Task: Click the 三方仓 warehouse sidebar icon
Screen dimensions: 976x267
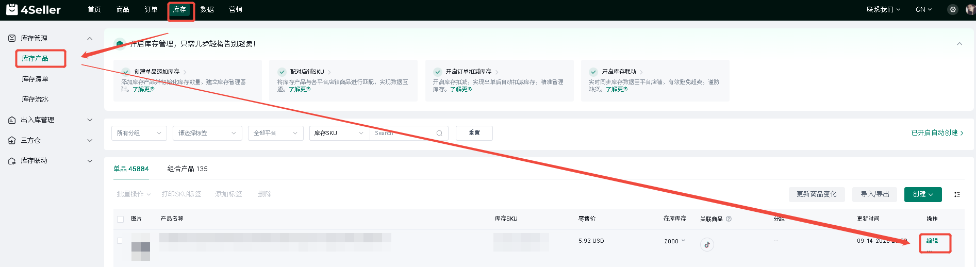Action: tap(12, 140)
